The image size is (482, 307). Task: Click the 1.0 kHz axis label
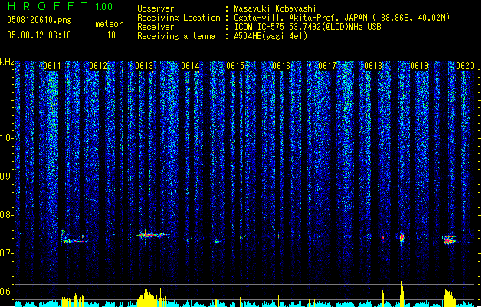(7, 138)
